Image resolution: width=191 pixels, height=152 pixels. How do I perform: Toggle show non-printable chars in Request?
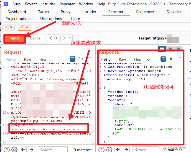(x=81, y=59)
